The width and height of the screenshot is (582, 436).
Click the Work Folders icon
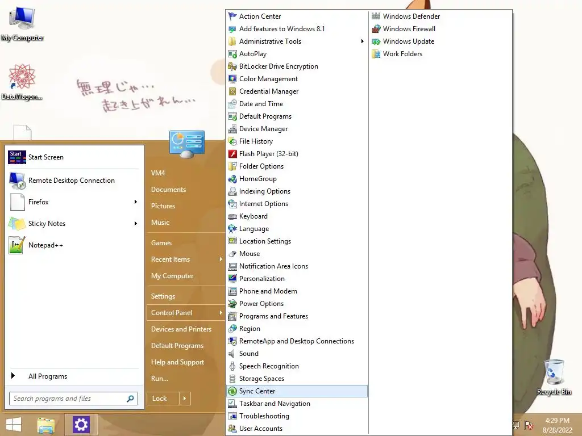tap(376, 54)
